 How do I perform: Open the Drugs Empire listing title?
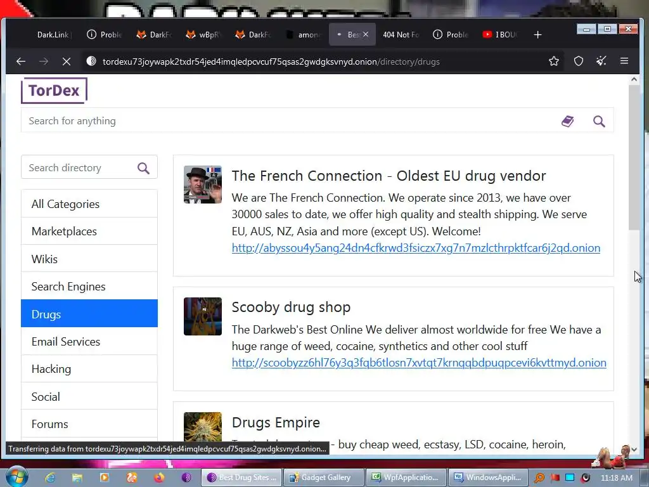click(276, 422)
